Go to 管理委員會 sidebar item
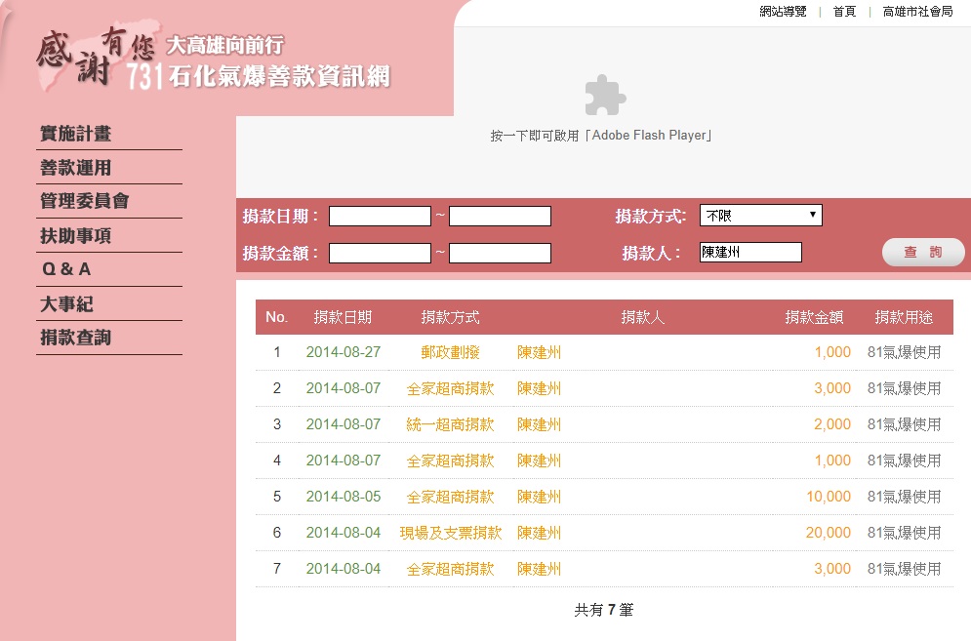The width and height of the screenshot is (971, 641). [x=84, y=201]
